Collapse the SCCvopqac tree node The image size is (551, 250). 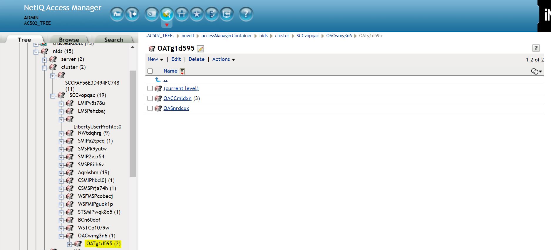point(53,96)
